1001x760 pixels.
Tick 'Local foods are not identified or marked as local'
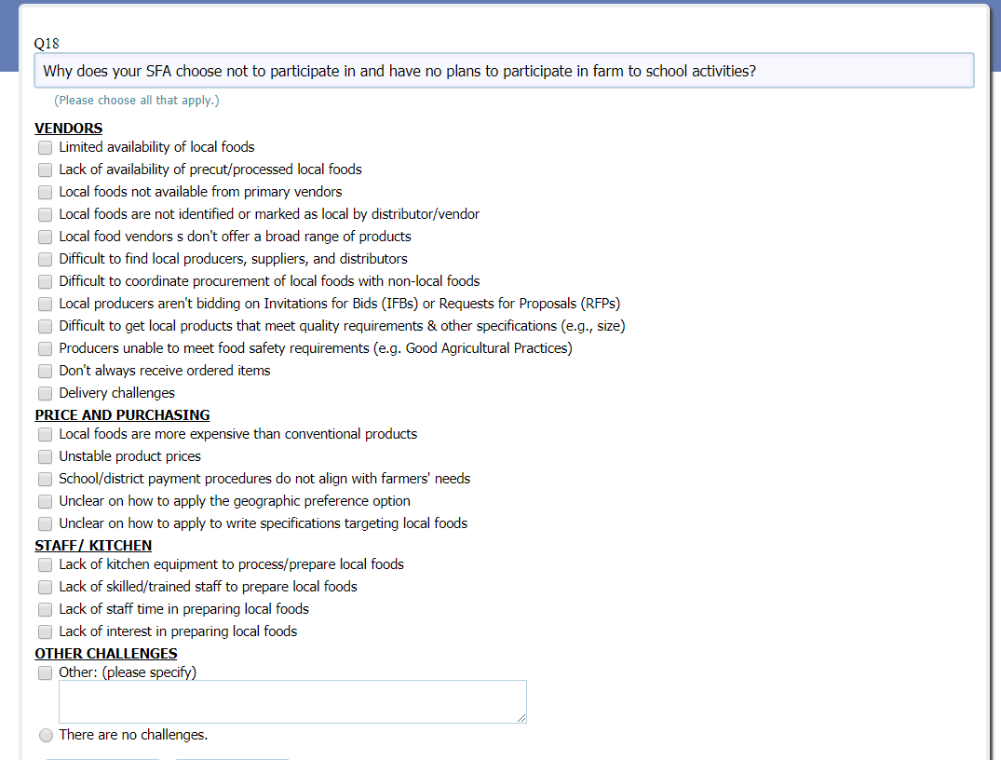(46, 214)
